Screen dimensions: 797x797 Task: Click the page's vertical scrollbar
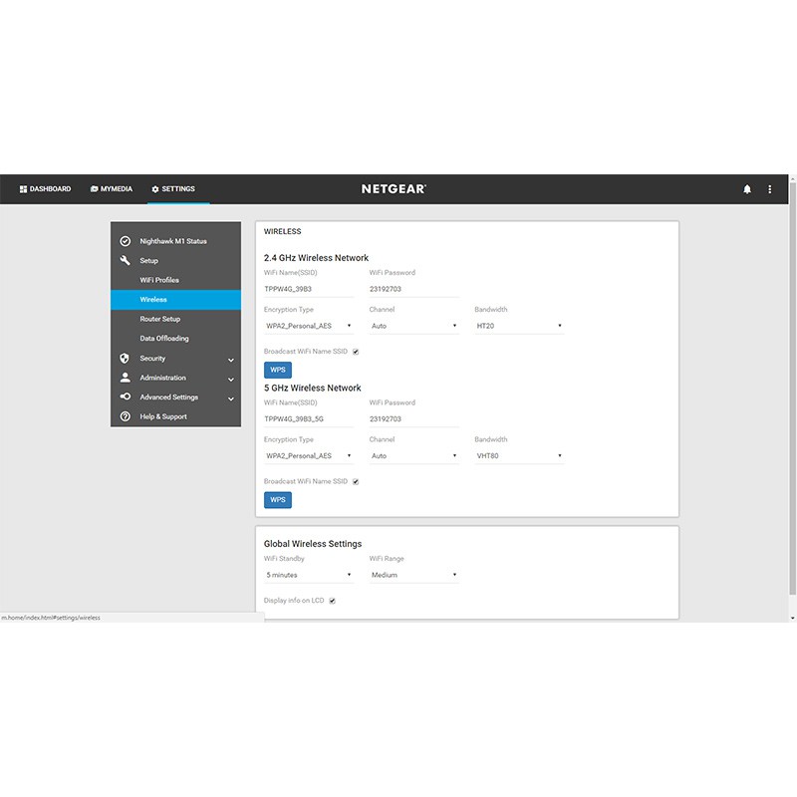792,398
